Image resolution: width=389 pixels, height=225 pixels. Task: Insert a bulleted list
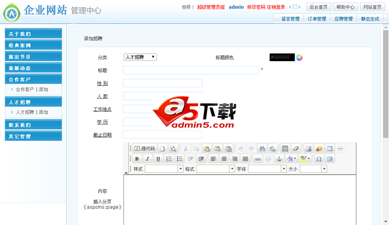[180, 159]
